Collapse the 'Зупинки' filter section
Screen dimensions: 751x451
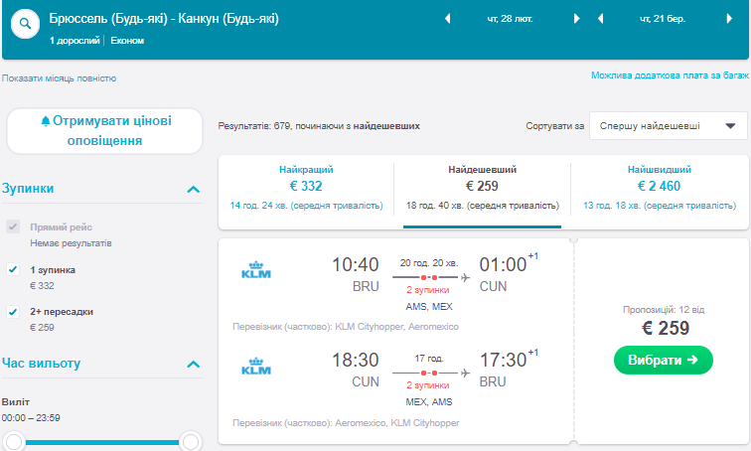(193, 189)
